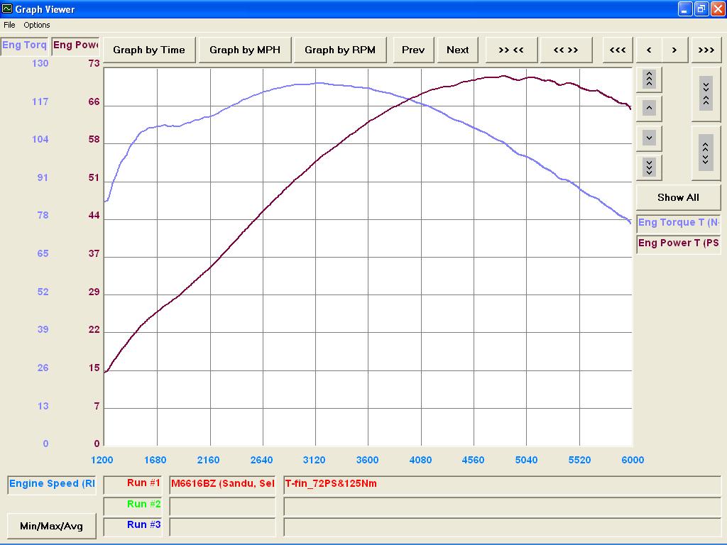Screen dimensions: 727x545
Task: Click the 5040 x-axis value
Action: point(527,460)
